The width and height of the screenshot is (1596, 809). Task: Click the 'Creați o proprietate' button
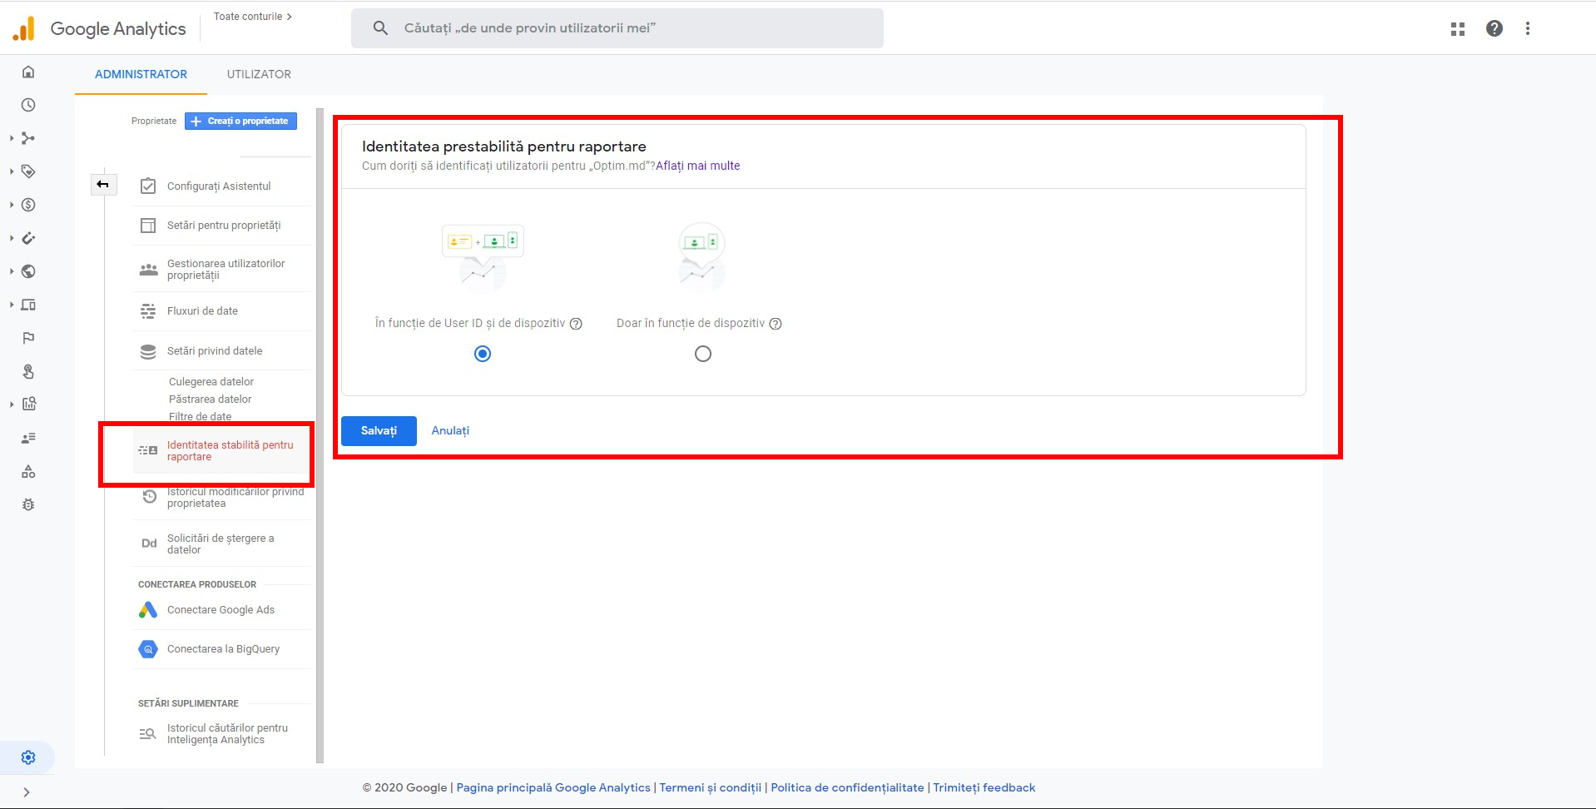point(240,122)
